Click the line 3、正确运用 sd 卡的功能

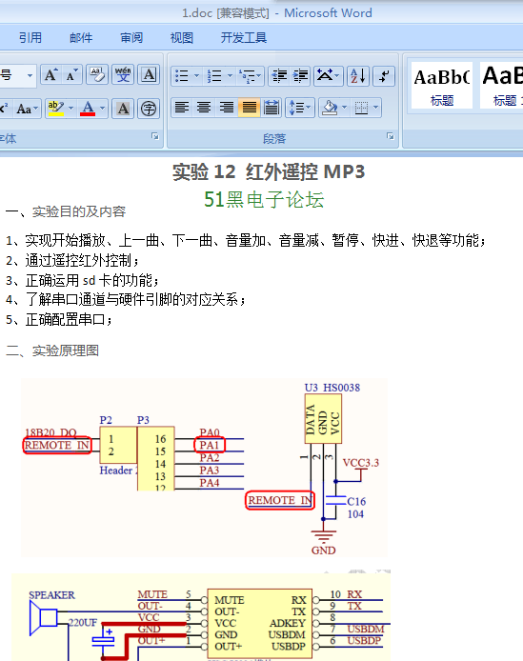pyautogui.click(x=83, y=280)
